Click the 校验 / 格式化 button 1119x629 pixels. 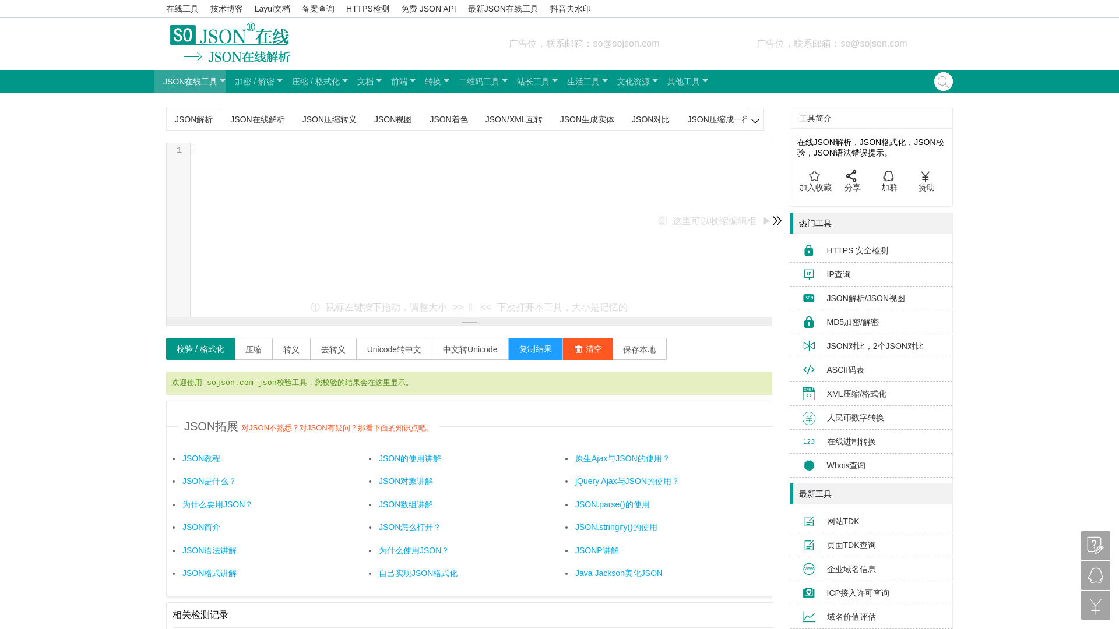[200, 349]
